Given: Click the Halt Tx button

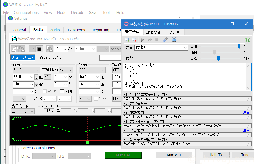Looking at the screenshot, I should pyautogui.click(x=216, y=155).
